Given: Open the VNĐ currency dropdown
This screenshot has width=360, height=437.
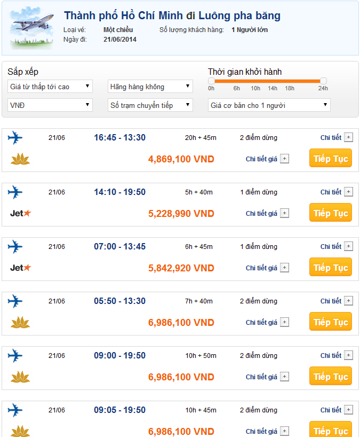Looking at the screenshot, I should point(50,105).
